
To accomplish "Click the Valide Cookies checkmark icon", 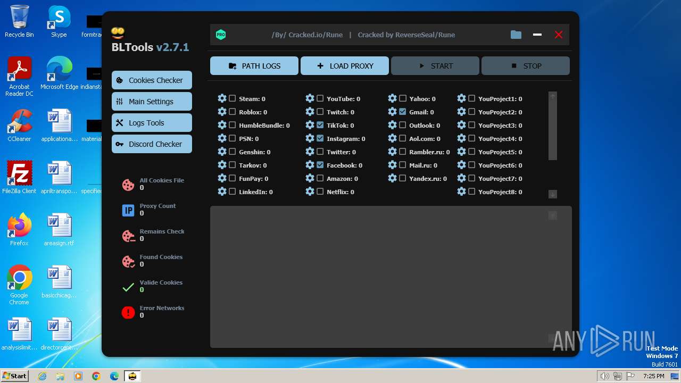I will click(x=128, y=287).
